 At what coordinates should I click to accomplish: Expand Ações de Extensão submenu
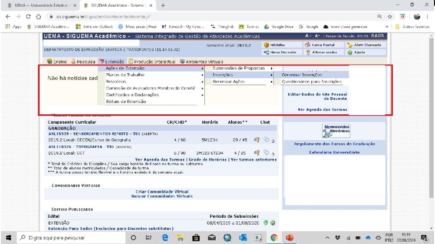coord(151,68)
